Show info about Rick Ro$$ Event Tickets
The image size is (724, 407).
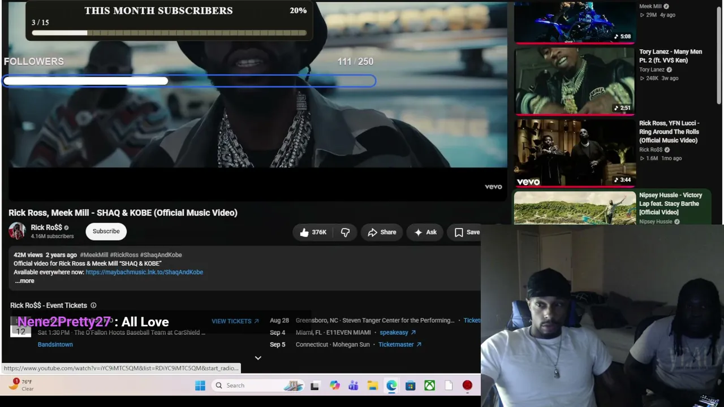(93, 306)
